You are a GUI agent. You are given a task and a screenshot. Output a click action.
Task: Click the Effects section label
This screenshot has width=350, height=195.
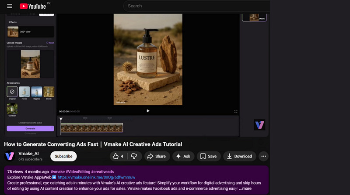[x=13, y=22]
